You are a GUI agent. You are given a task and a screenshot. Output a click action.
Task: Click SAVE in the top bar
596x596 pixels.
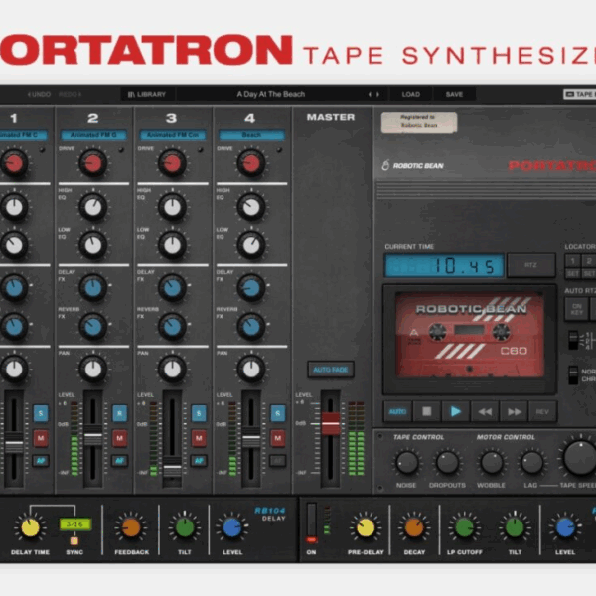coord(454,94)
